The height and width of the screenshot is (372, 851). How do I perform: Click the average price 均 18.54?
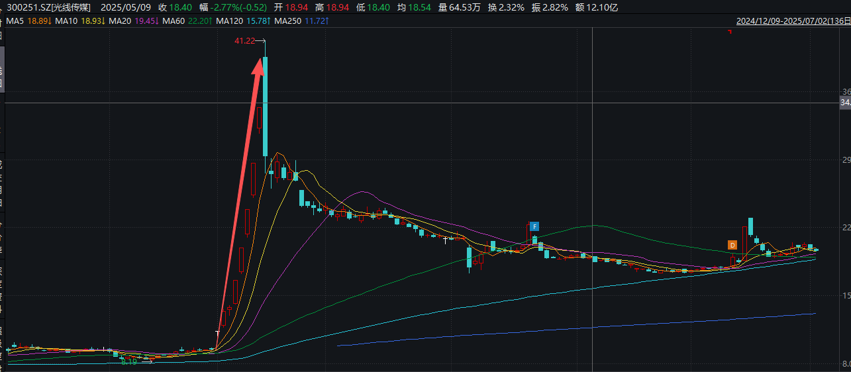415,7
